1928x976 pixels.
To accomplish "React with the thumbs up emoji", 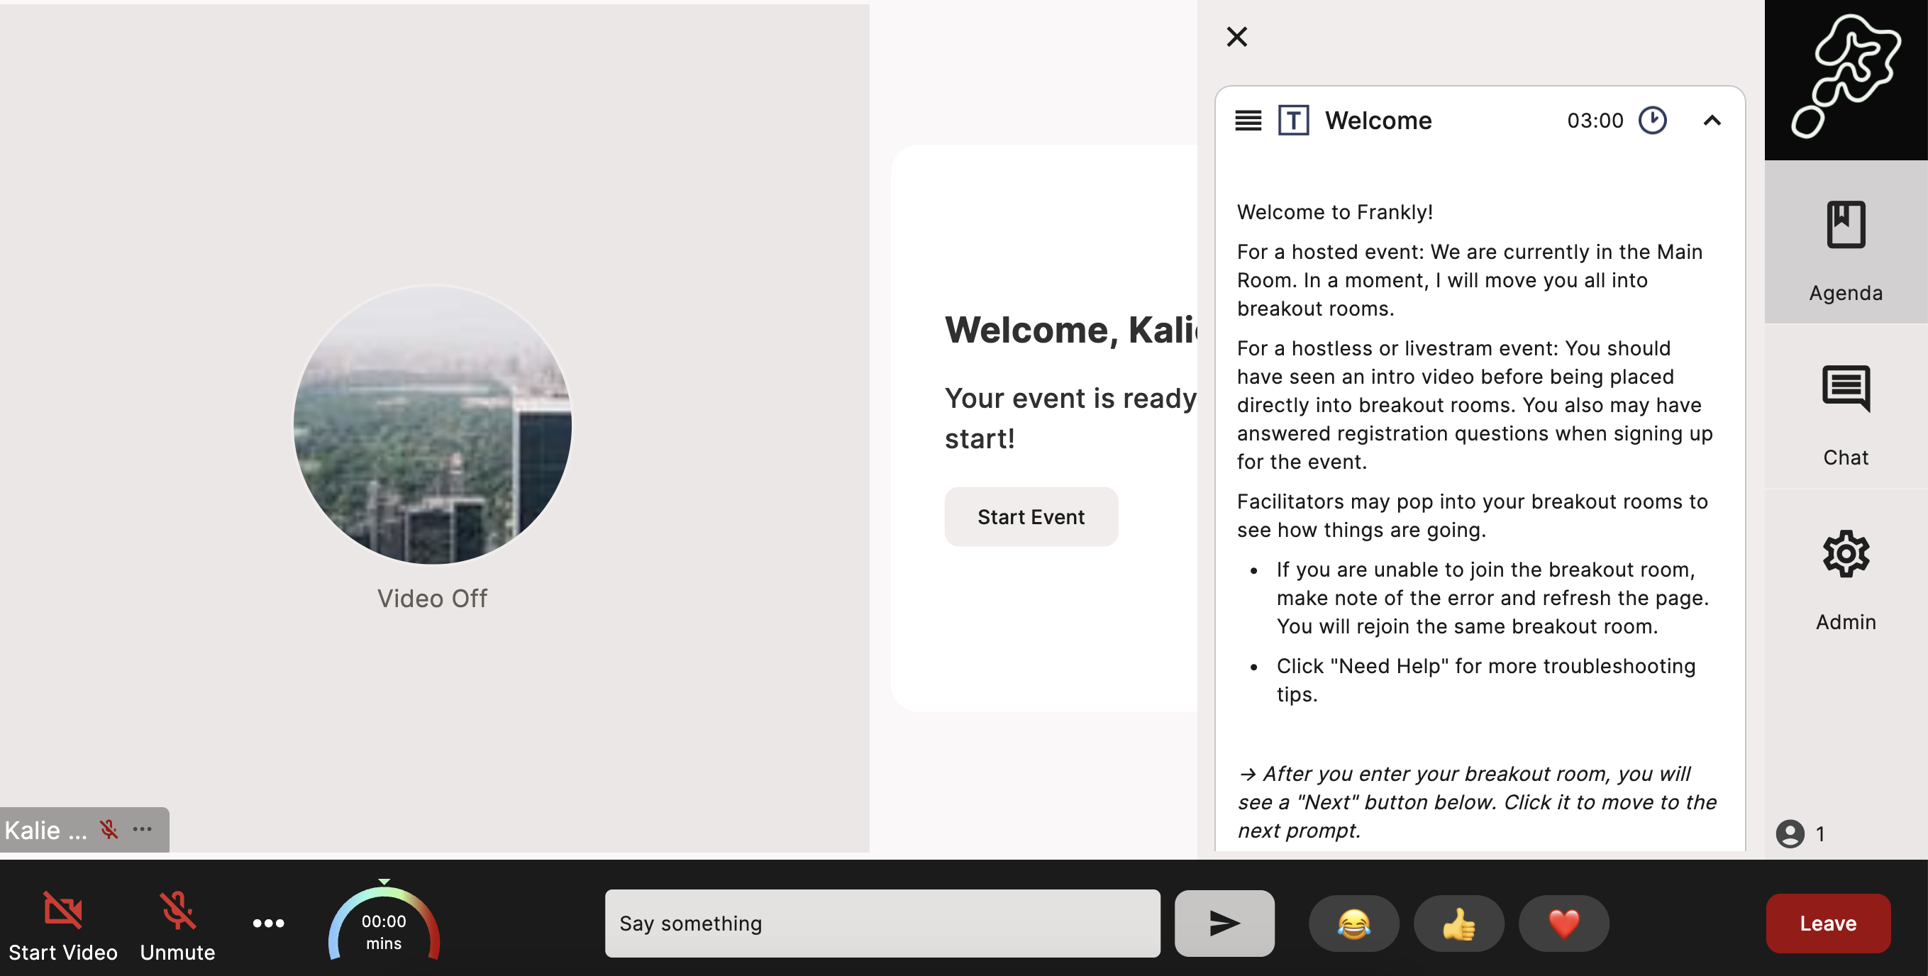I will pos(1458,923).
